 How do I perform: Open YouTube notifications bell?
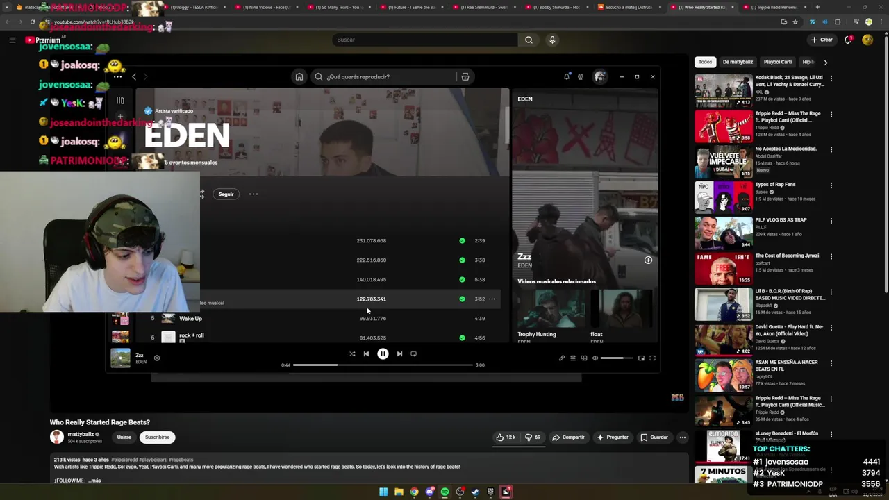tap(848, 40)
